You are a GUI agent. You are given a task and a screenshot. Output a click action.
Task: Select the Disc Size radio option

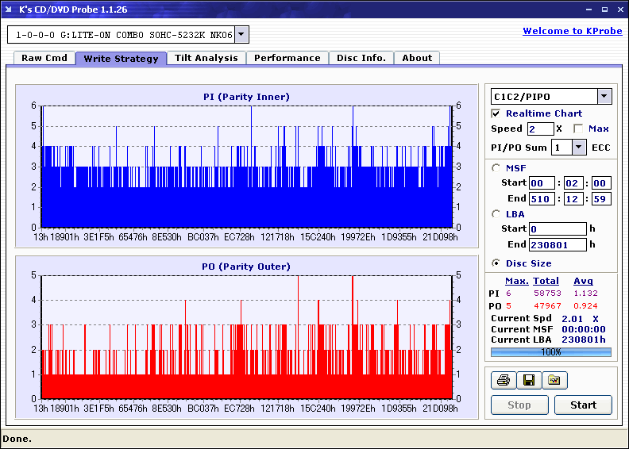point(496,263)
